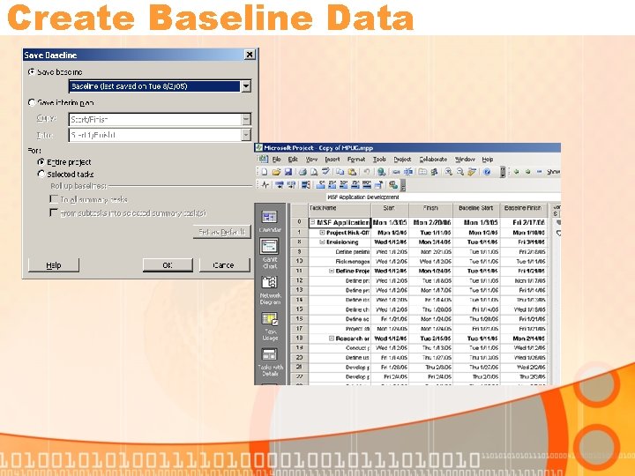Select the Save baseline radio button
This screenshot has height=476, width=635.
pyautogui.click(x=32, y=71)
